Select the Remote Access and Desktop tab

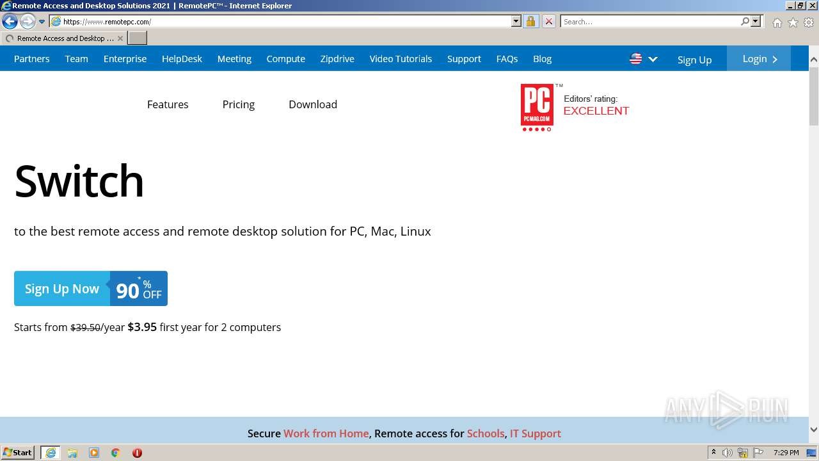click(64, 38)
